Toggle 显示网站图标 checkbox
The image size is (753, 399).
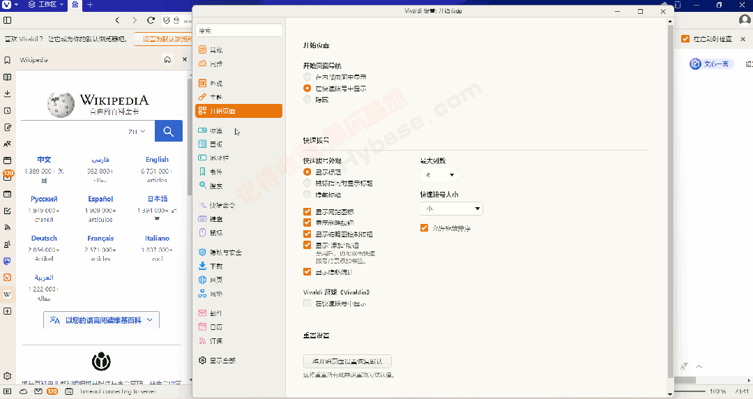pos(307,211)
